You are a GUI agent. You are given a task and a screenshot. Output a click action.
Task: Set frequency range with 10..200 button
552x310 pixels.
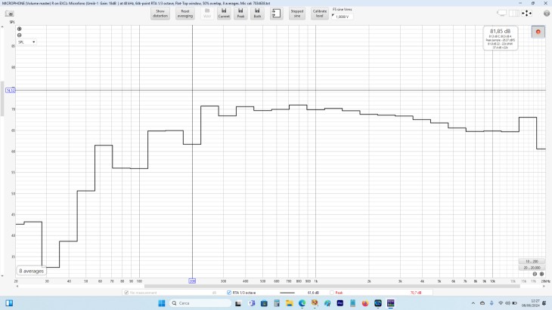[x=532, y=262]
